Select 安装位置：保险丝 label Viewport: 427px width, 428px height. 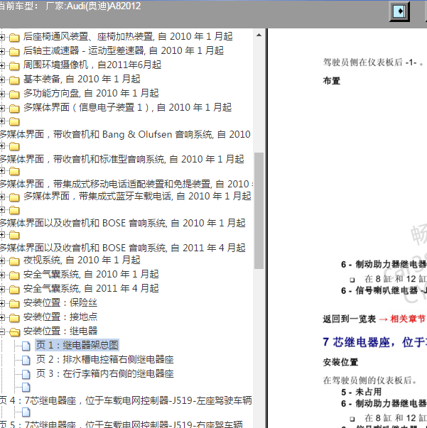60,302
